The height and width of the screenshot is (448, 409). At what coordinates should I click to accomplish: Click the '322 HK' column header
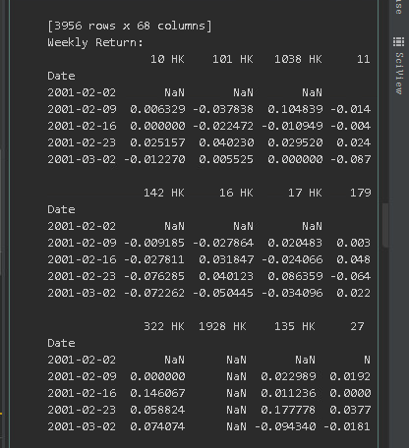click(164, 326)
